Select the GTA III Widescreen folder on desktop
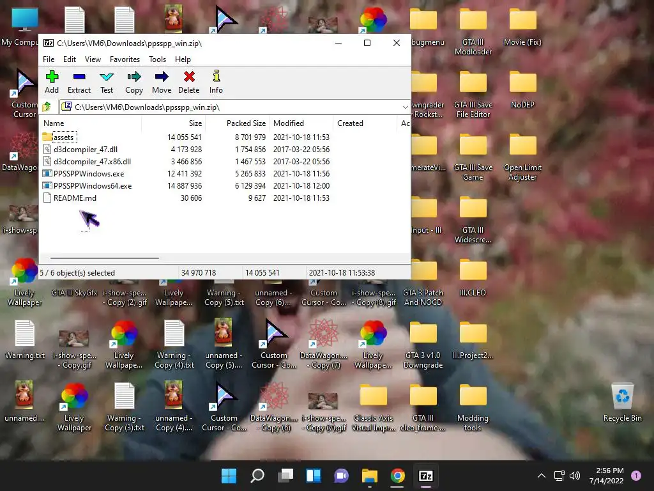Image resolution: width=654 pixels, height=491 pixels. 473,220
